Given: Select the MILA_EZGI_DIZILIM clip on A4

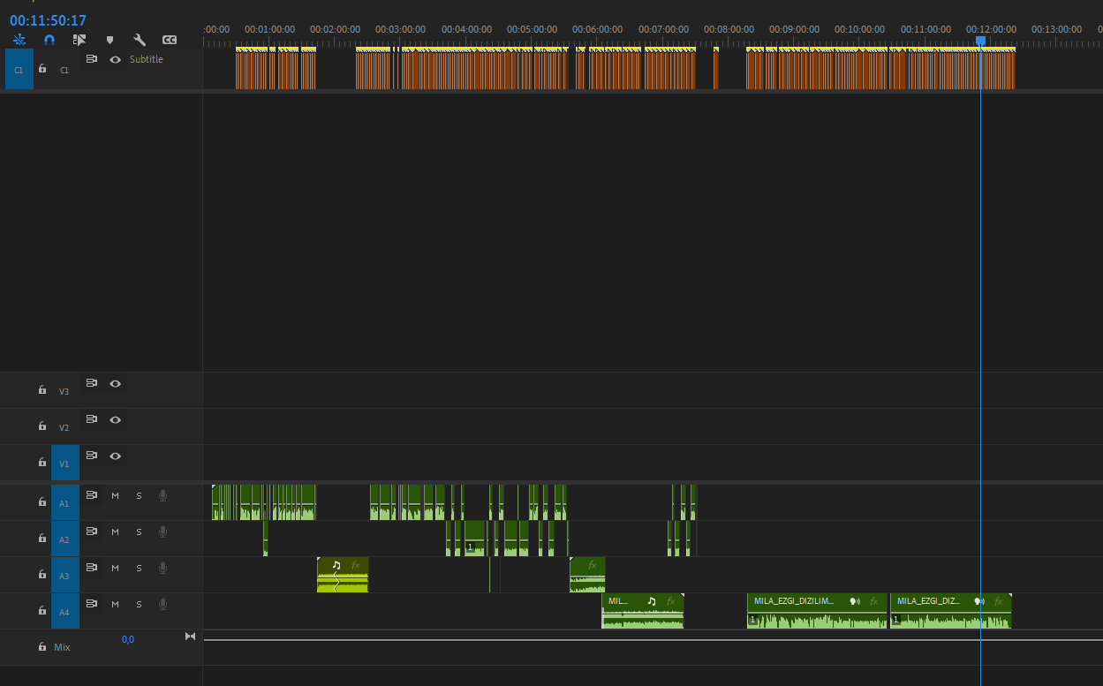Looking at the screenshot, I should pyautogui.click(x=815, y=611).
